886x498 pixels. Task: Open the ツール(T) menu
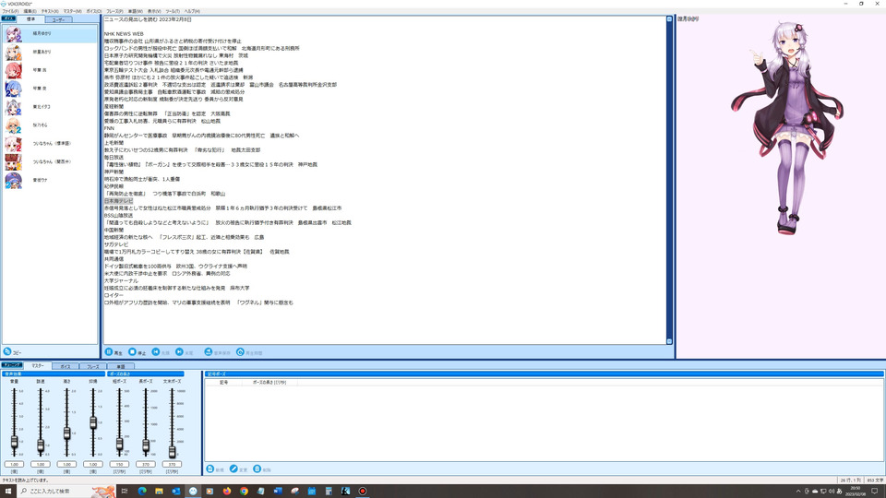coord(173,11)
